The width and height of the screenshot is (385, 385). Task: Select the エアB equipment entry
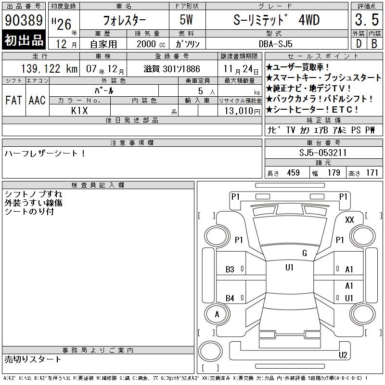320,130
